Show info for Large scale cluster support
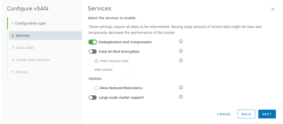 (x=181, y=97)
